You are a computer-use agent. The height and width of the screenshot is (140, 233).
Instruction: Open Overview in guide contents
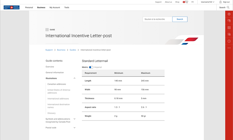tap(50, 67)
